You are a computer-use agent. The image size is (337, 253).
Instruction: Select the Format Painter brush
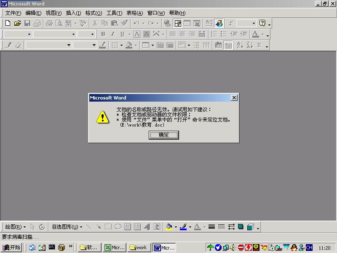124,23
